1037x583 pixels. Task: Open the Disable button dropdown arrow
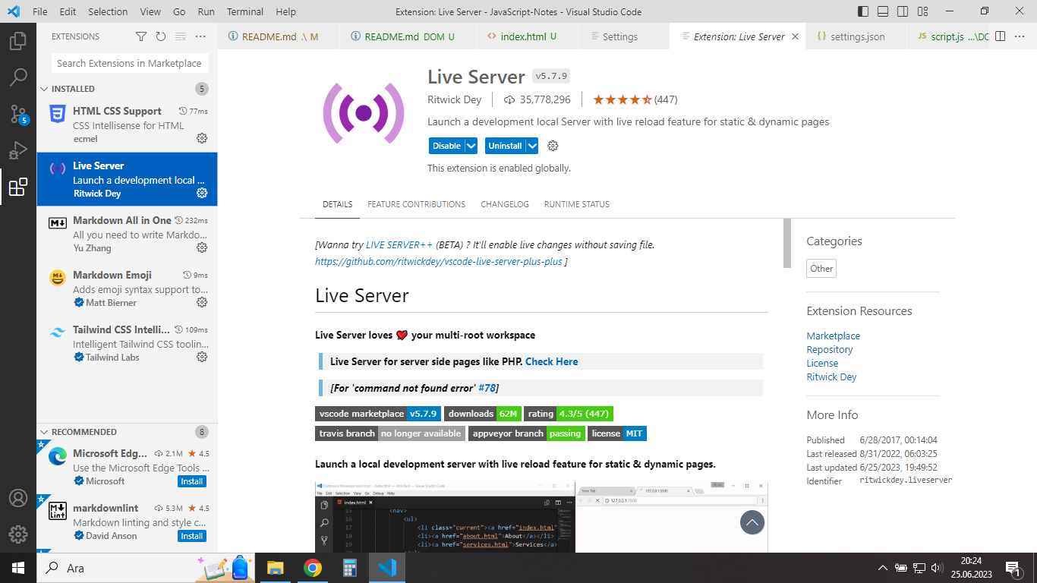(x=471, y=146)
